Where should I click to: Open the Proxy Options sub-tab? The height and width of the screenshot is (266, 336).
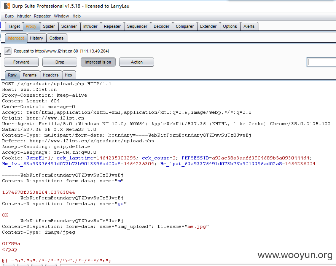click(x=57, y=38)
